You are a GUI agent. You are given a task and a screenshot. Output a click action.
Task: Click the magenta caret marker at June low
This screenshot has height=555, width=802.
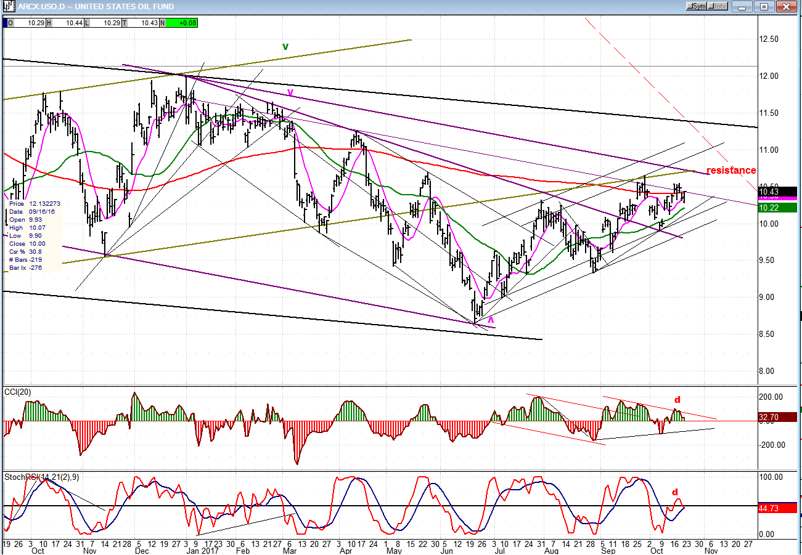(x=491, y=320)
